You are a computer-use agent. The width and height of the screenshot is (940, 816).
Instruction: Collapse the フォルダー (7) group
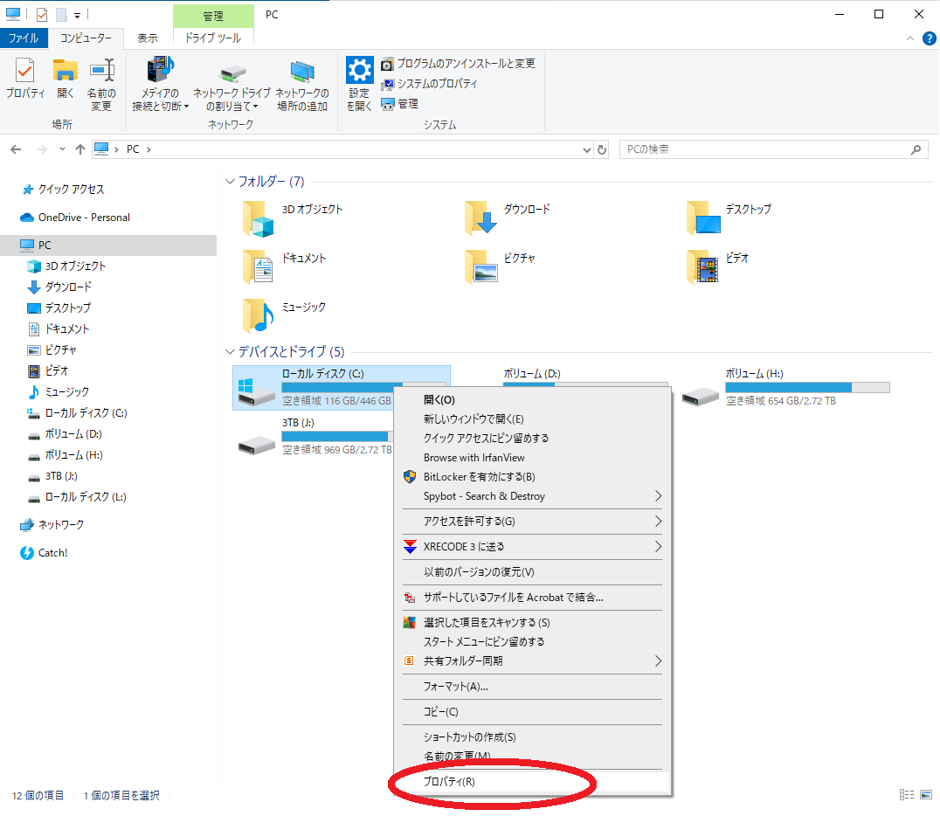[230, 182]
